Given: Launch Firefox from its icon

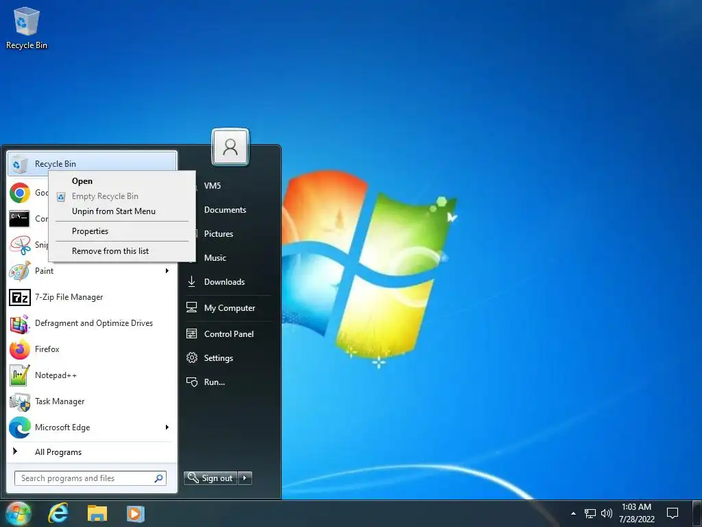Looking at the screenshot, I should coord(20,349).
